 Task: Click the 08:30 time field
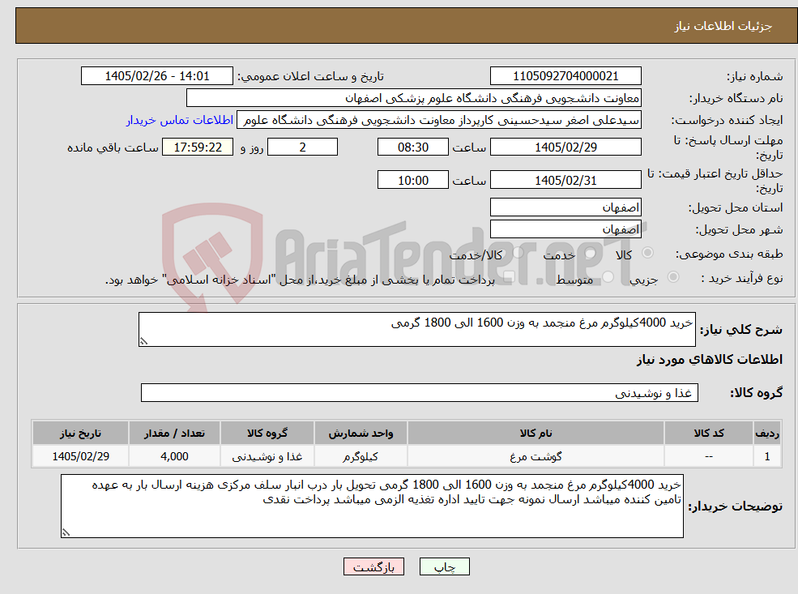(412, 147)
